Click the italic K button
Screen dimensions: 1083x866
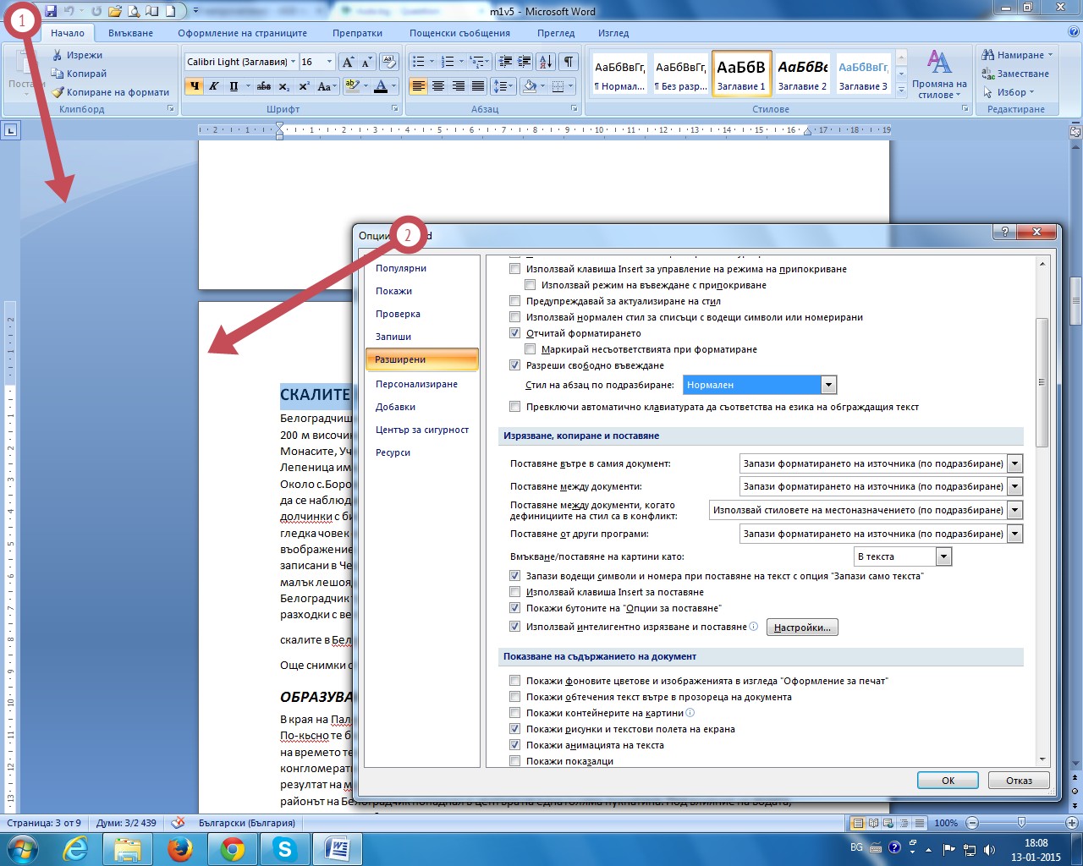214,86
